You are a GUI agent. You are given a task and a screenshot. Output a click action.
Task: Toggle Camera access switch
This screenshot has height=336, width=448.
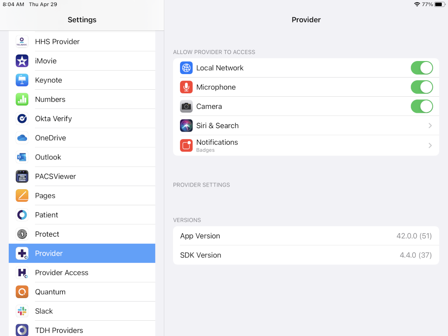(422, 106)
